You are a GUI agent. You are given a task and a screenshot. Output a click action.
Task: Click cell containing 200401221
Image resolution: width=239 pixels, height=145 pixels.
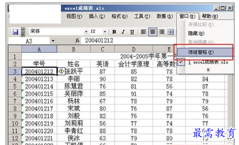click(39, 138)
